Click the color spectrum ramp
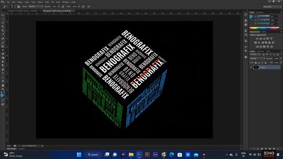The image size is (283, 159). tap(264, 28)
